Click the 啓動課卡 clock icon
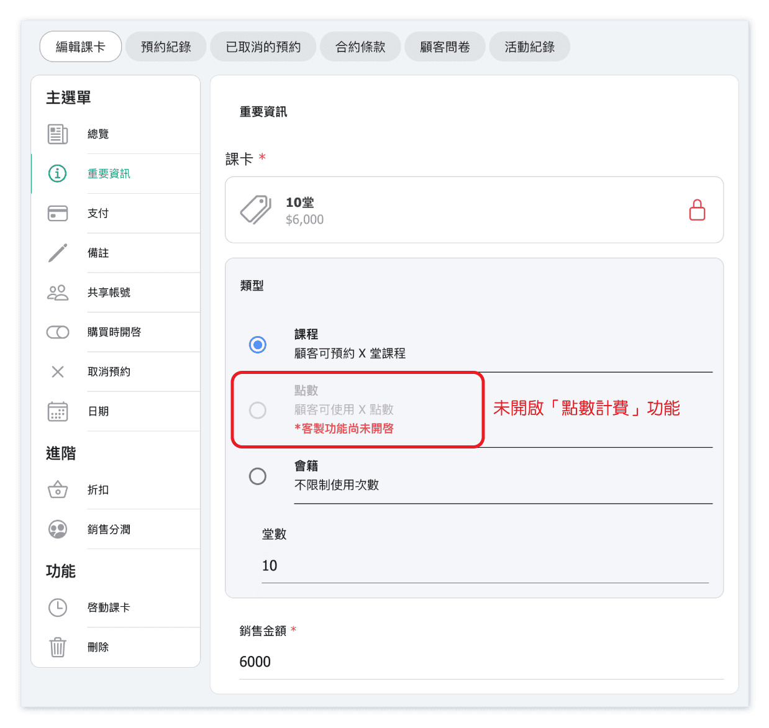 pyautogui.click(x=58, y=607)
